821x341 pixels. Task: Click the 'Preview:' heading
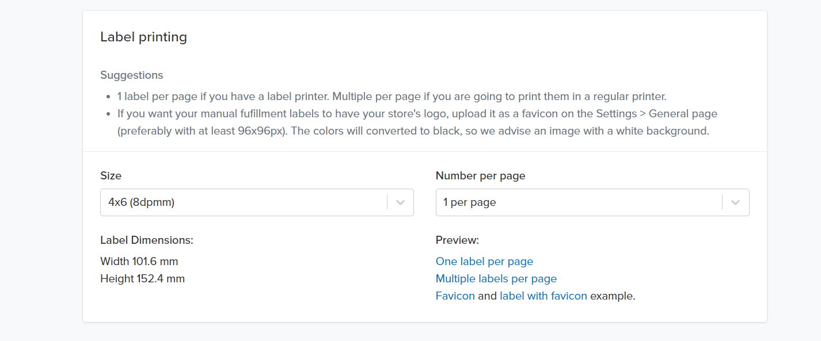pyautogui.click(x=457, y=240)
